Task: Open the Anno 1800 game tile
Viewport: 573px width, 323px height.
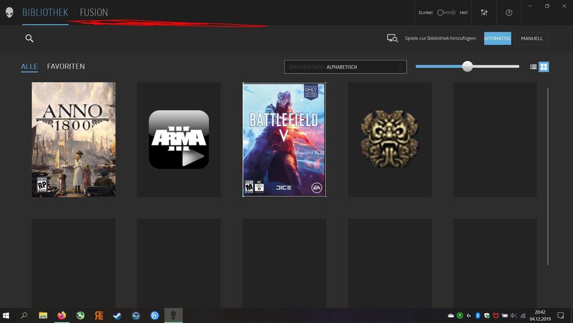Action: [x=73, y=139]
